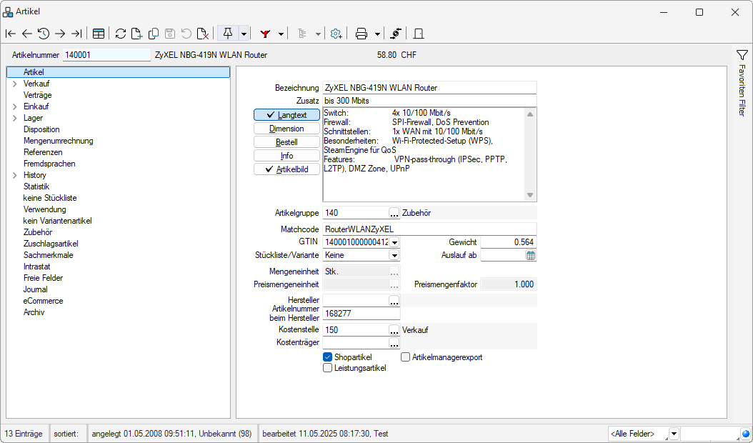Create a new article record
753x443 pixels.
coord(137,34)
